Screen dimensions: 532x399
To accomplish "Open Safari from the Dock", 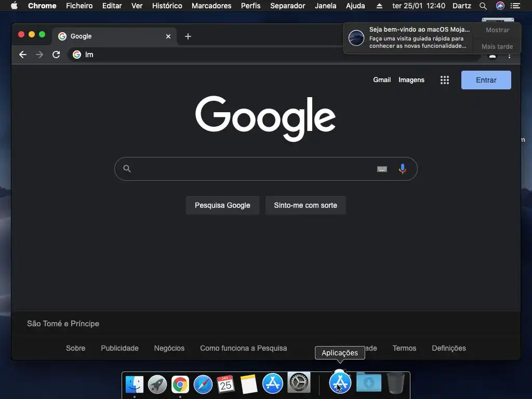I will click(x=203, y=384).
